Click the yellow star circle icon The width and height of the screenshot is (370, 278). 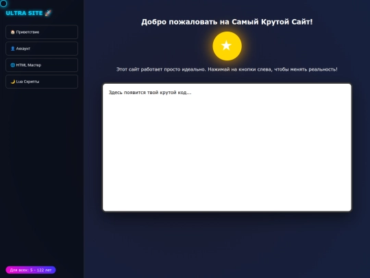tap(227, 46)
